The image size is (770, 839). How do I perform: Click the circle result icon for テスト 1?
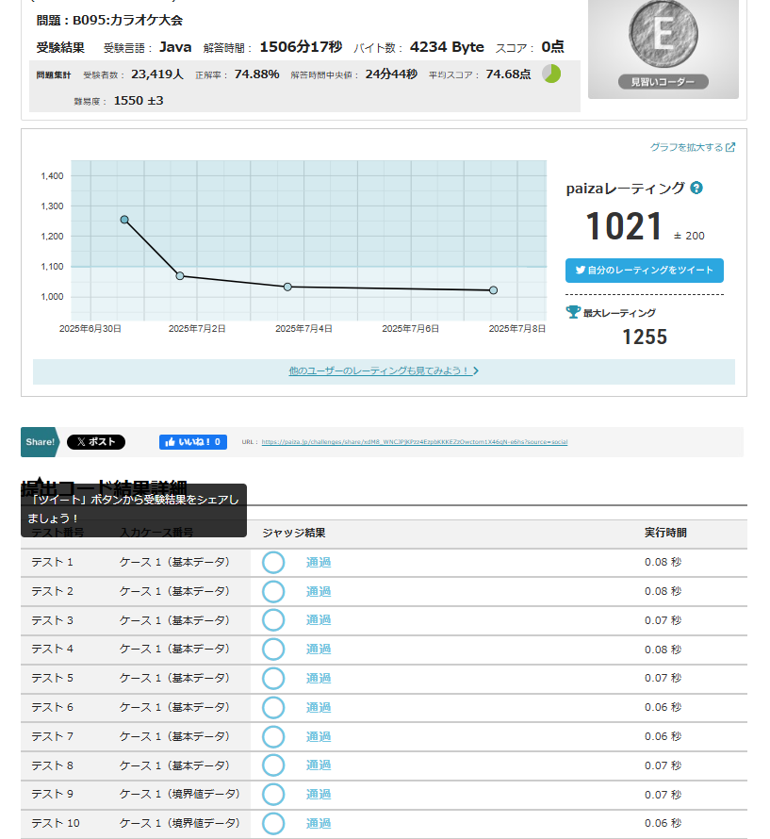click(x=273, y=563)
